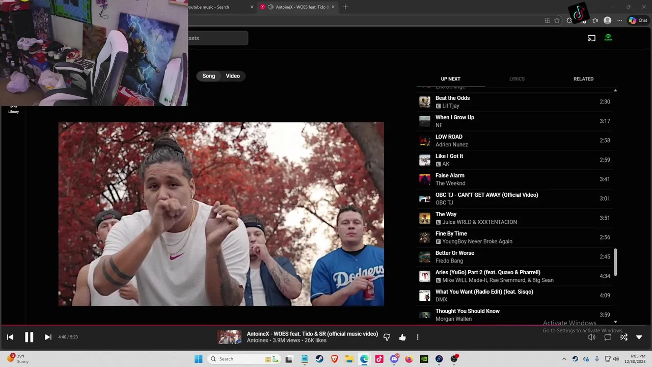Click the YouTube Music search box
This screenshot has height=367, width=652.
coord(218,38)
